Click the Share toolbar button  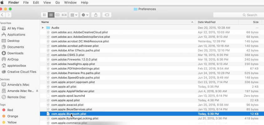(x=96, y=15)
